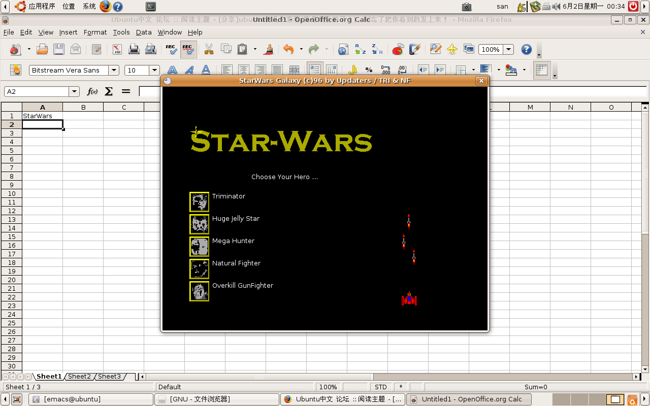Screen dimensions: 650x406
Task: Open the Navigator star icon
Action: point(452,49)
